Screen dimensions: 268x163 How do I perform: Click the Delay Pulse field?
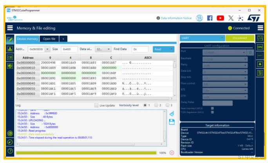pos(217,103)
